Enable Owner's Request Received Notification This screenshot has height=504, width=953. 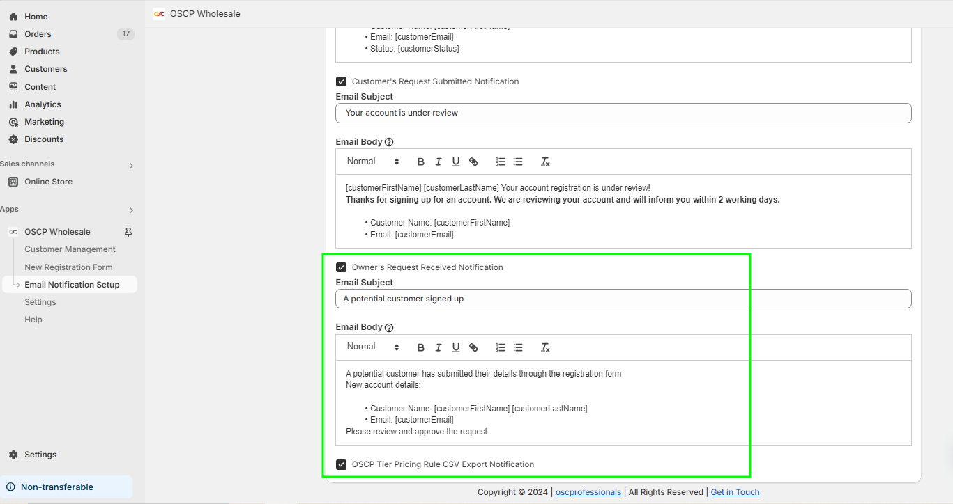[341, 267]
